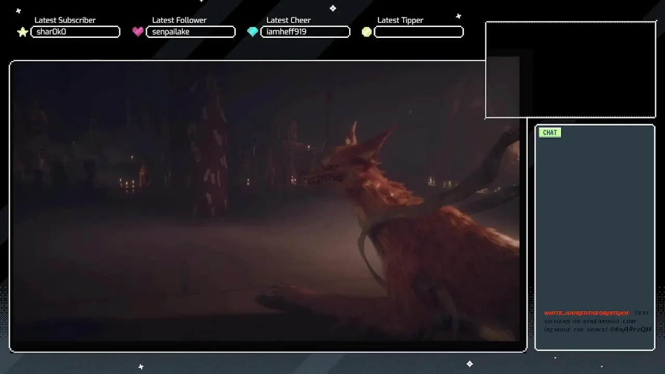Click the Latest Follower heading

point(179,20)
